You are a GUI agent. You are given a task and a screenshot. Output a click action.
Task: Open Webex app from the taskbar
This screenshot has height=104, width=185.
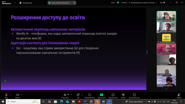coord(85,101)
